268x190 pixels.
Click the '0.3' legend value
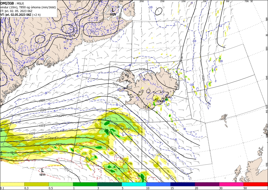pos(26,188)
